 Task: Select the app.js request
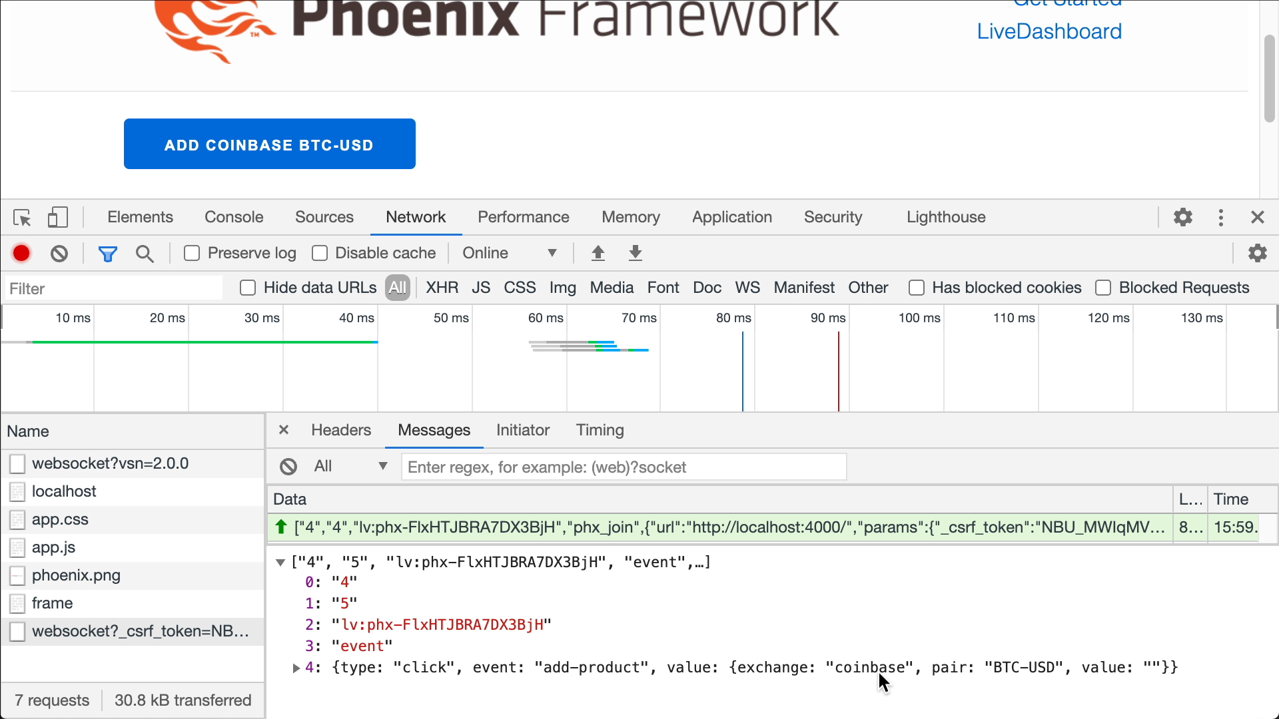coord(133,547)
